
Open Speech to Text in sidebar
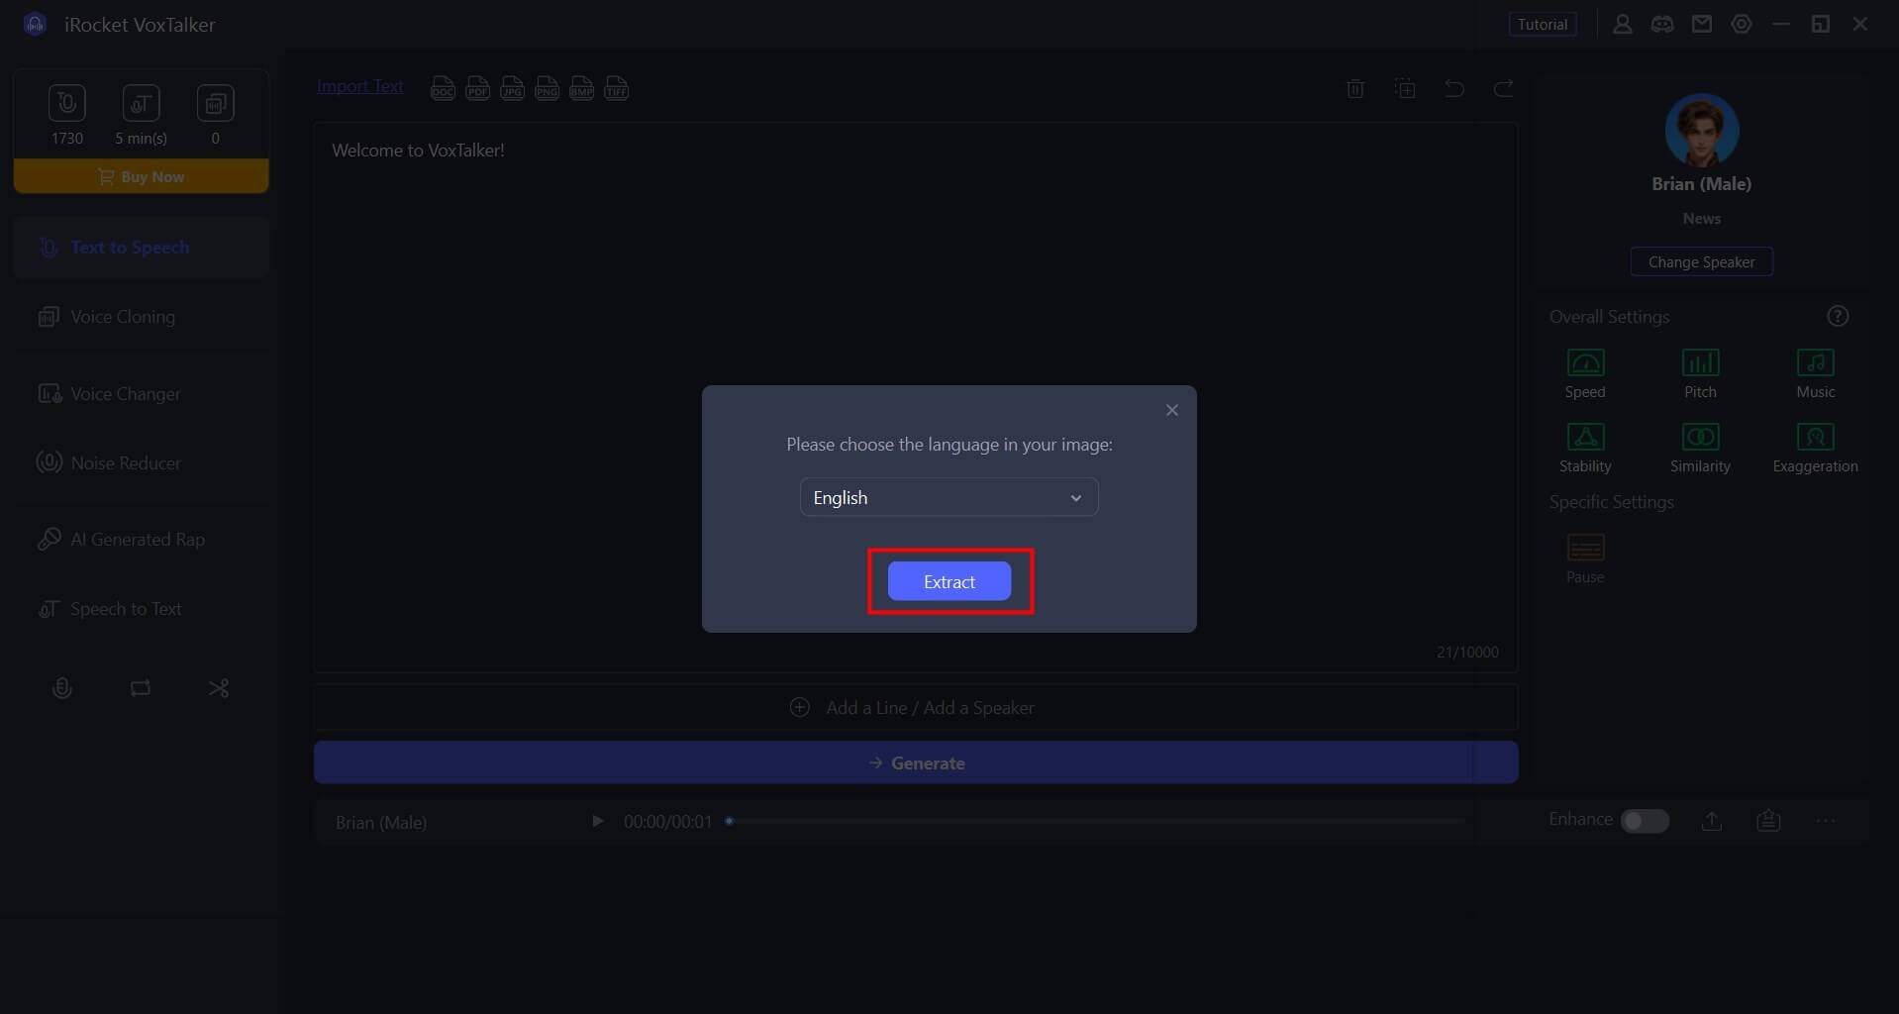pos(141,609)
